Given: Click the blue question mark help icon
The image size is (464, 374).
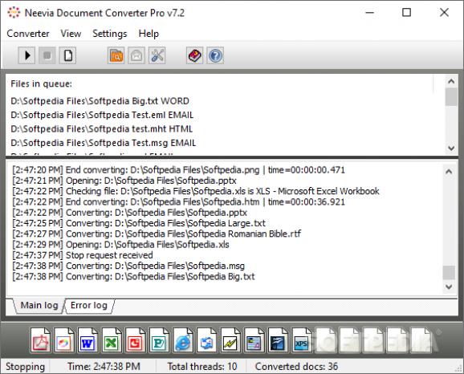Looking at the screenshot, I should [x=215, y=55].
